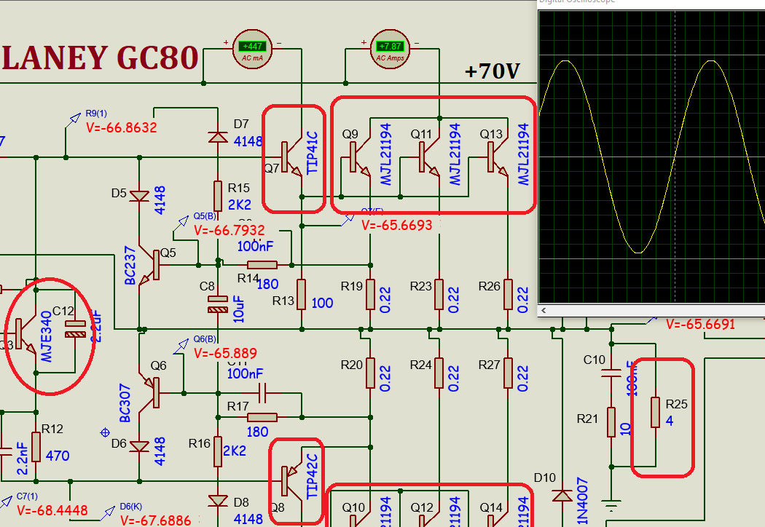
Task: Select the R15 2K2 resistor body
Action: click(218, 196)
